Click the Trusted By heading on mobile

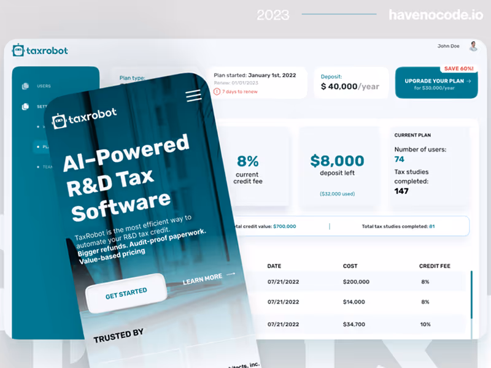click(118, 335)
